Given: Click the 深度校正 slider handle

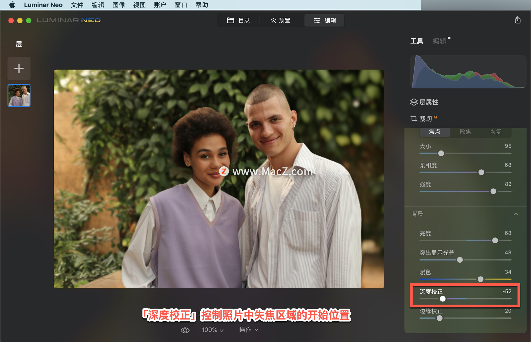Looking at the screenshot, I should coord(442,299).
